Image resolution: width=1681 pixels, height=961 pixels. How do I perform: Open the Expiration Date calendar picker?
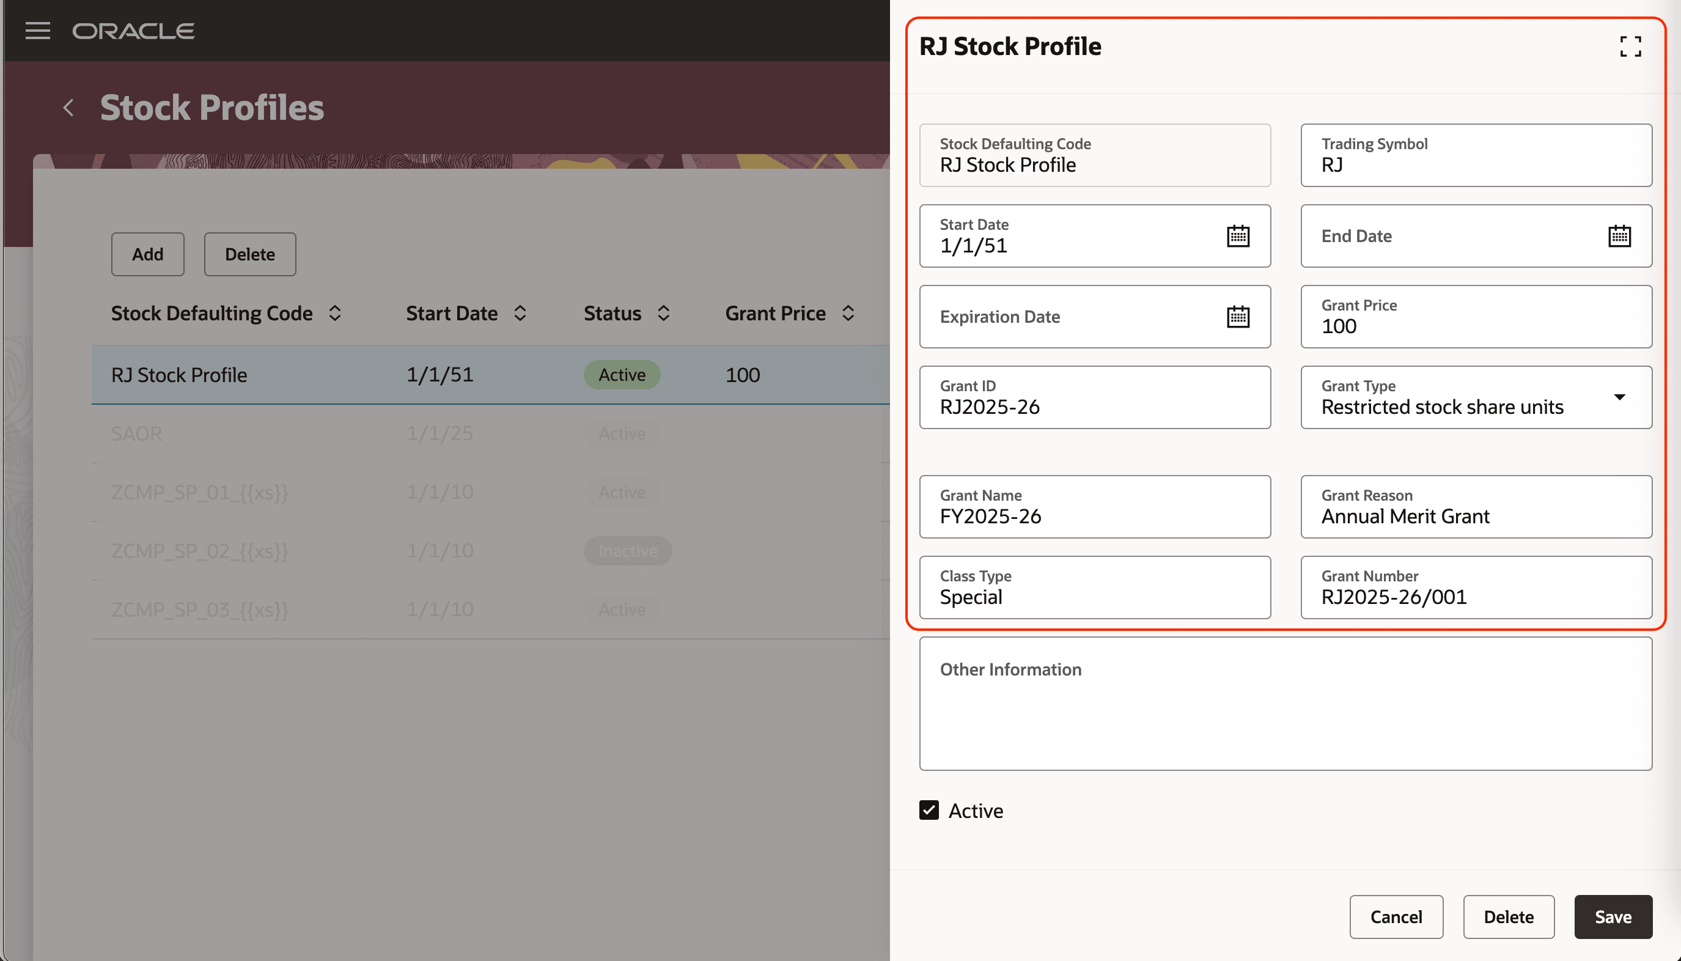(x=1239, y=316)
